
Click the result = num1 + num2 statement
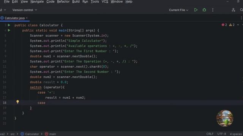(65, 97)
